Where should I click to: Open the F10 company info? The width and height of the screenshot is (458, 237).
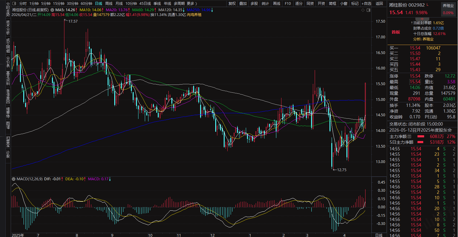(x=288, y=4)
